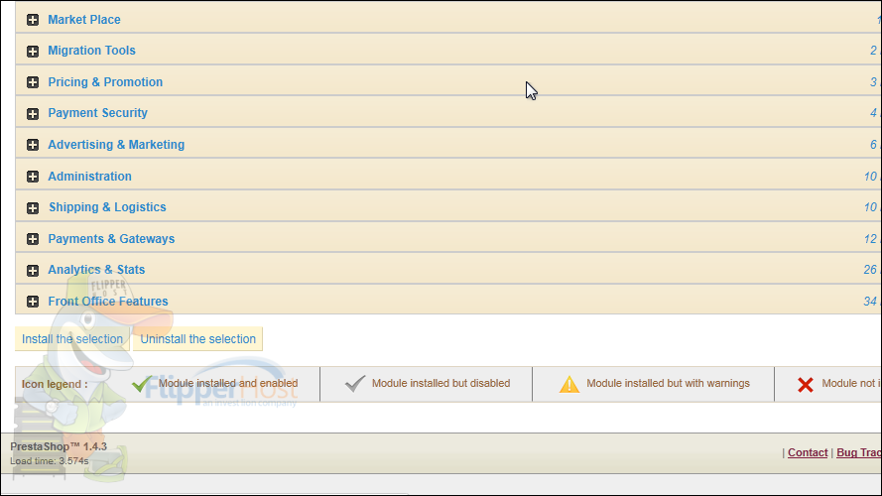This screenshot has width=882, height=496.
Task: Open the Market Place category label
Action: [83, 20]
